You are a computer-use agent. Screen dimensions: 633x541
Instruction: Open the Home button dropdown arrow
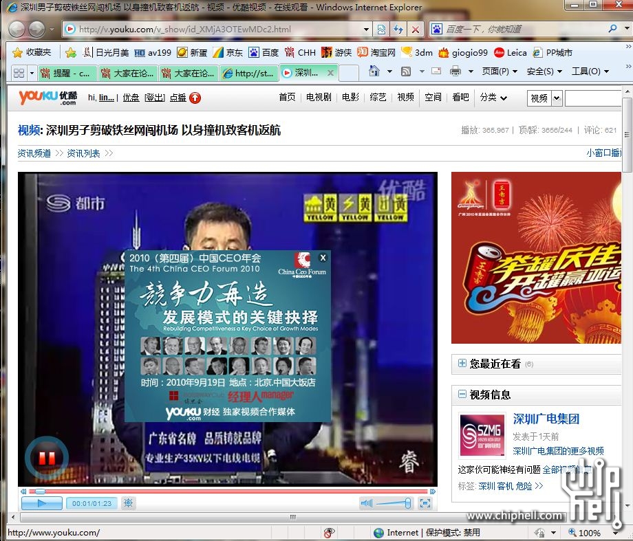(389, 71)
